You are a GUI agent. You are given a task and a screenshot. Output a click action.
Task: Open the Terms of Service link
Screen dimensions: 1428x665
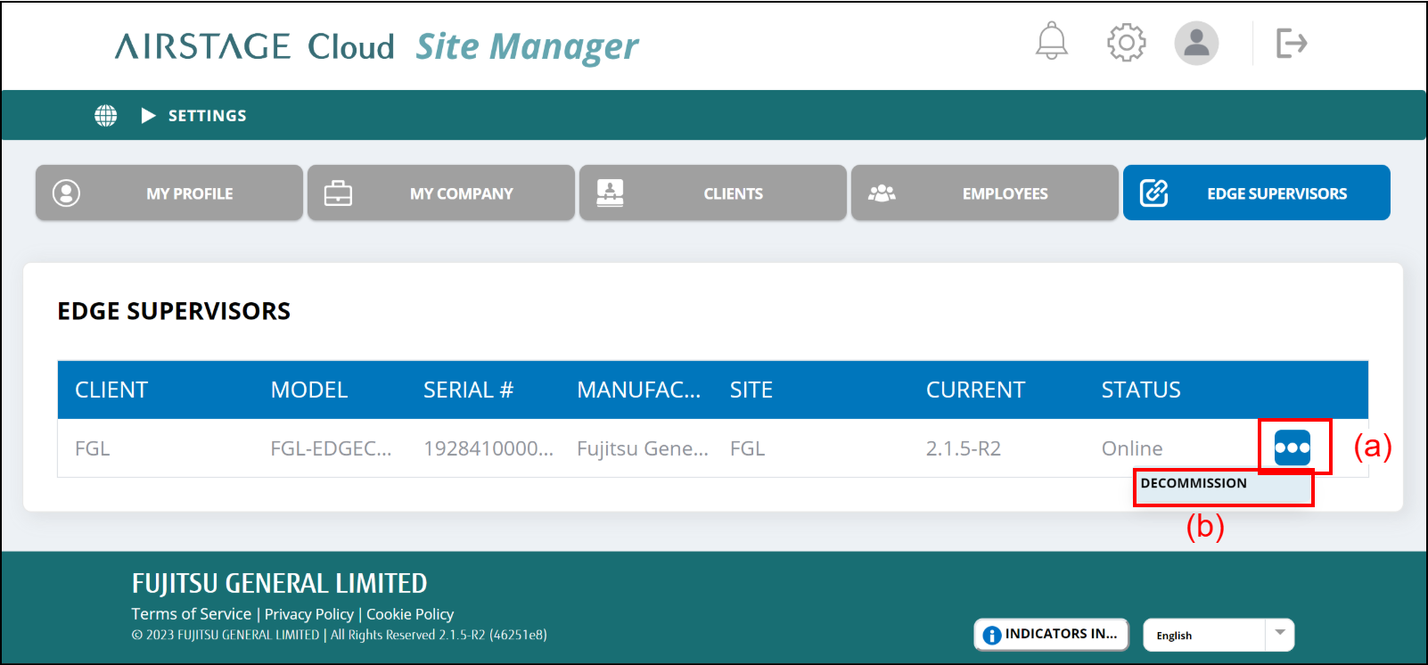pyautogui.click(x=191, y=614)
